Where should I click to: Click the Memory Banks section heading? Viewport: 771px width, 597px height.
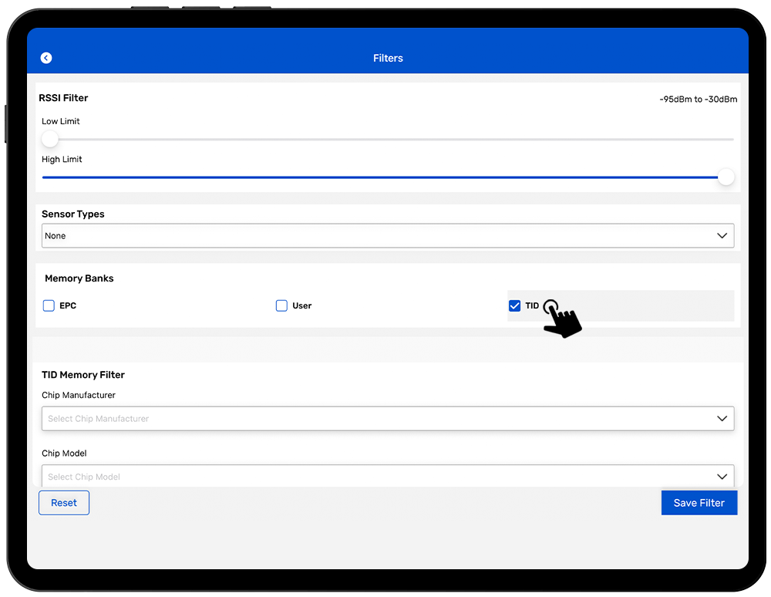(x=79, y=278)
